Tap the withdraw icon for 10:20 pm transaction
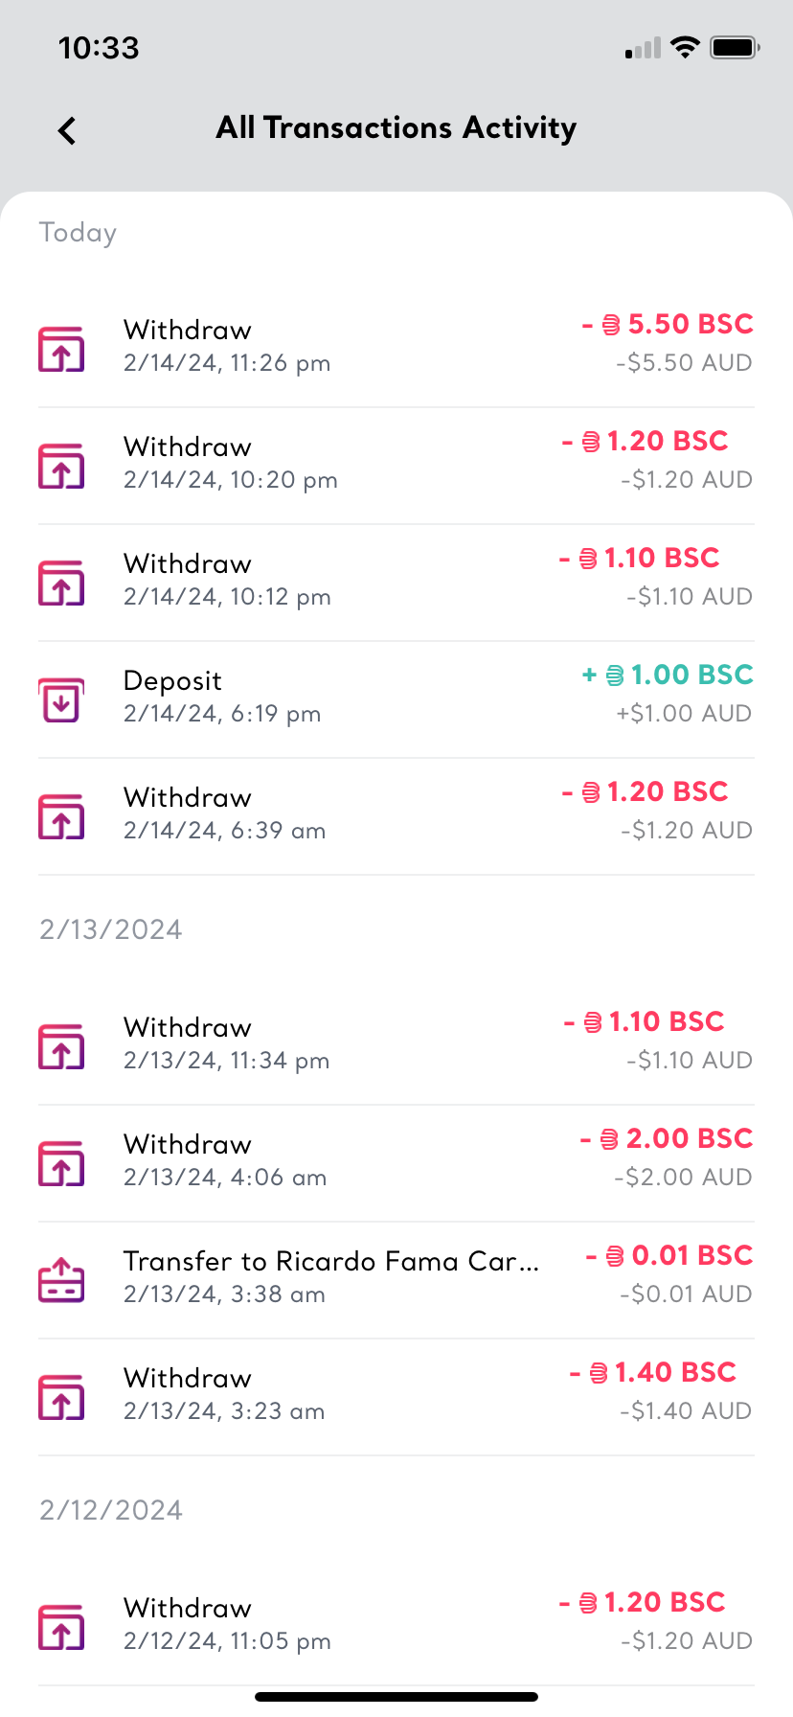This screenshot has height=1717, width=793. point(61,466)
